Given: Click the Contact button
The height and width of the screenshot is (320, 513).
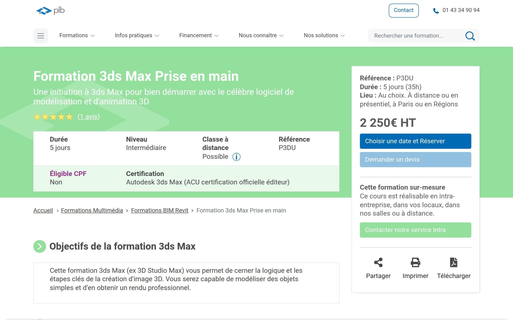Looking at the screenshot, I should (404, 10).
